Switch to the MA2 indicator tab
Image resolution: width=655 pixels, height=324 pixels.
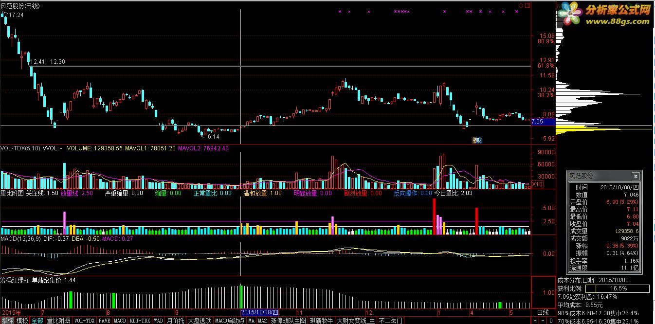(x=262, y=321)
